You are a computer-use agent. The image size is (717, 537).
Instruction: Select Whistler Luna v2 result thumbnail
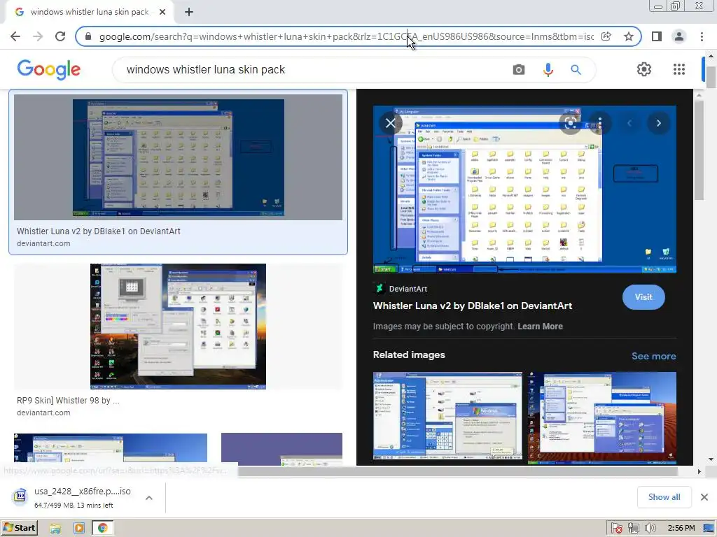pyautogui.click(x=178, y=157)
